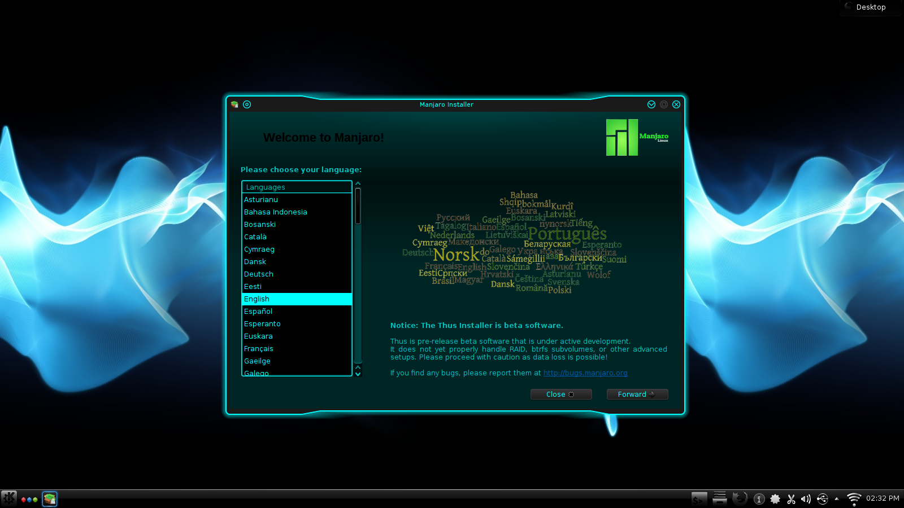Click the Manjaro Installer window menu icon
The height and width of the screenshot is (508, 904).
click(234, 104)
